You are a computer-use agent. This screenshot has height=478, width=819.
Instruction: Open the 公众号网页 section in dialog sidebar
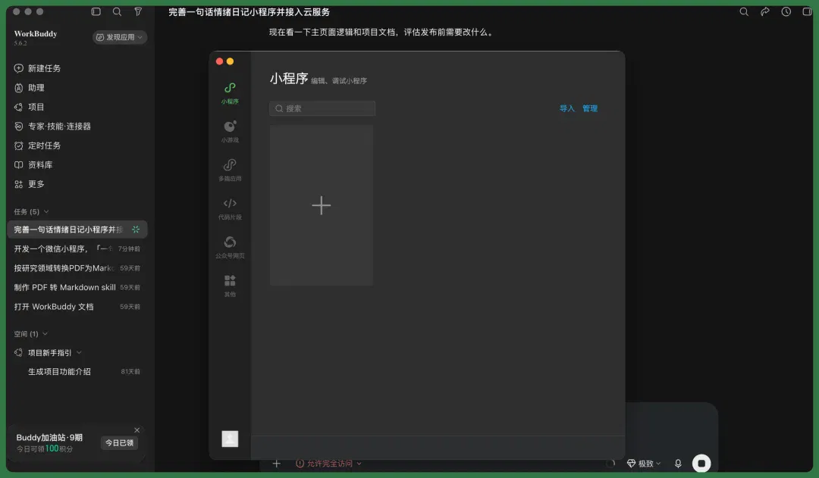230,248
